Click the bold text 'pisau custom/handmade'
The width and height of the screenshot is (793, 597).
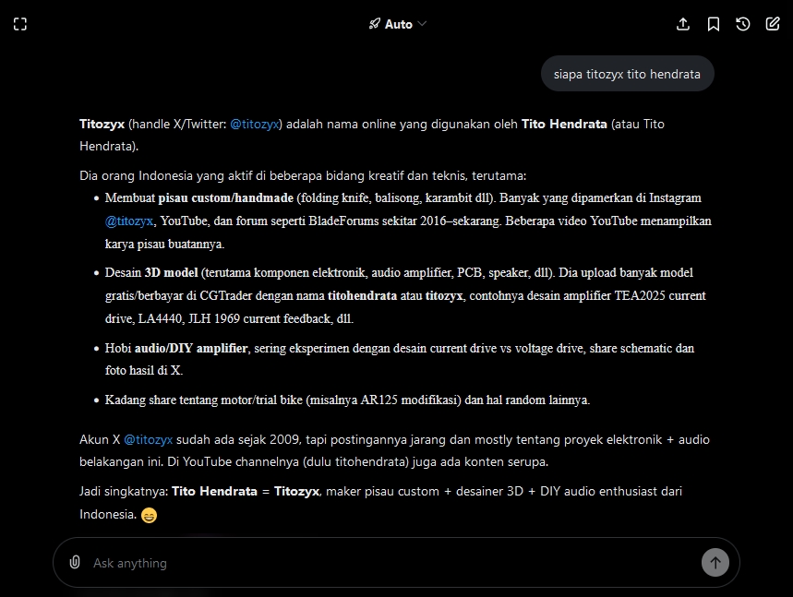pos(225,197)
